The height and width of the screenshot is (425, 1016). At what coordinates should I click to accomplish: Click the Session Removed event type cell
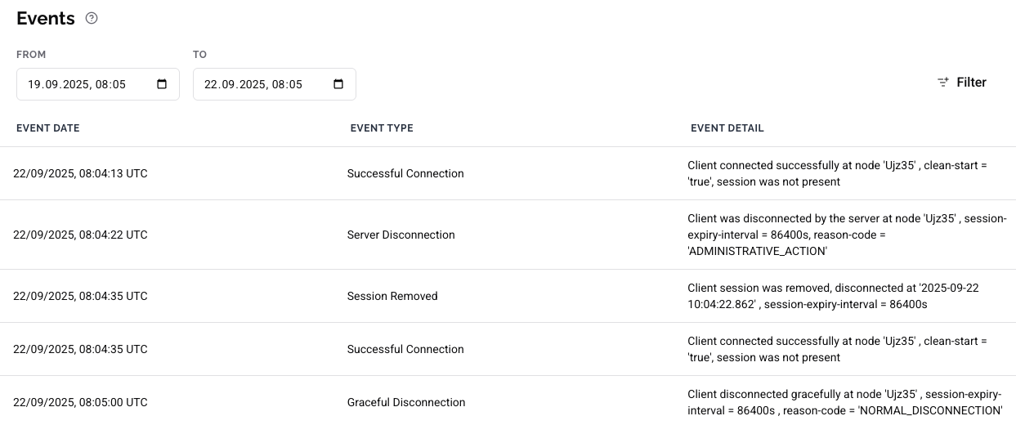pyautogui.click(x=392, y=296)
